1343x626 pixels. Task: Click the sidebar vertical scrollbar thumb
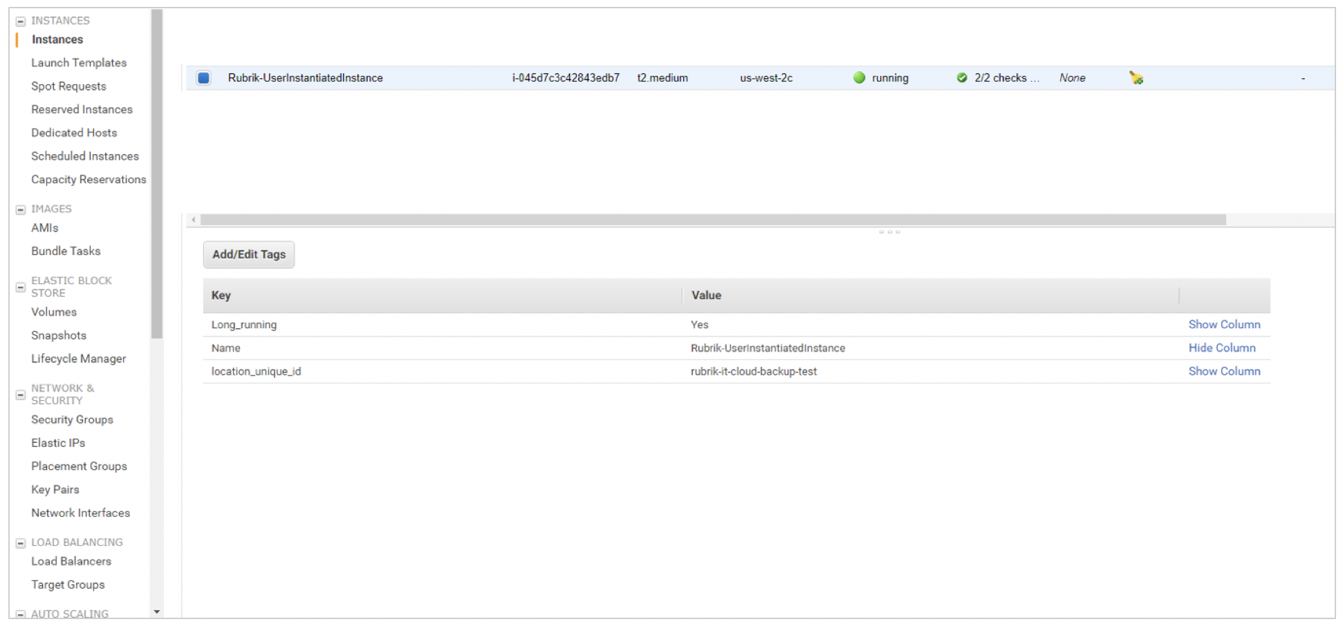click(157, 174)
